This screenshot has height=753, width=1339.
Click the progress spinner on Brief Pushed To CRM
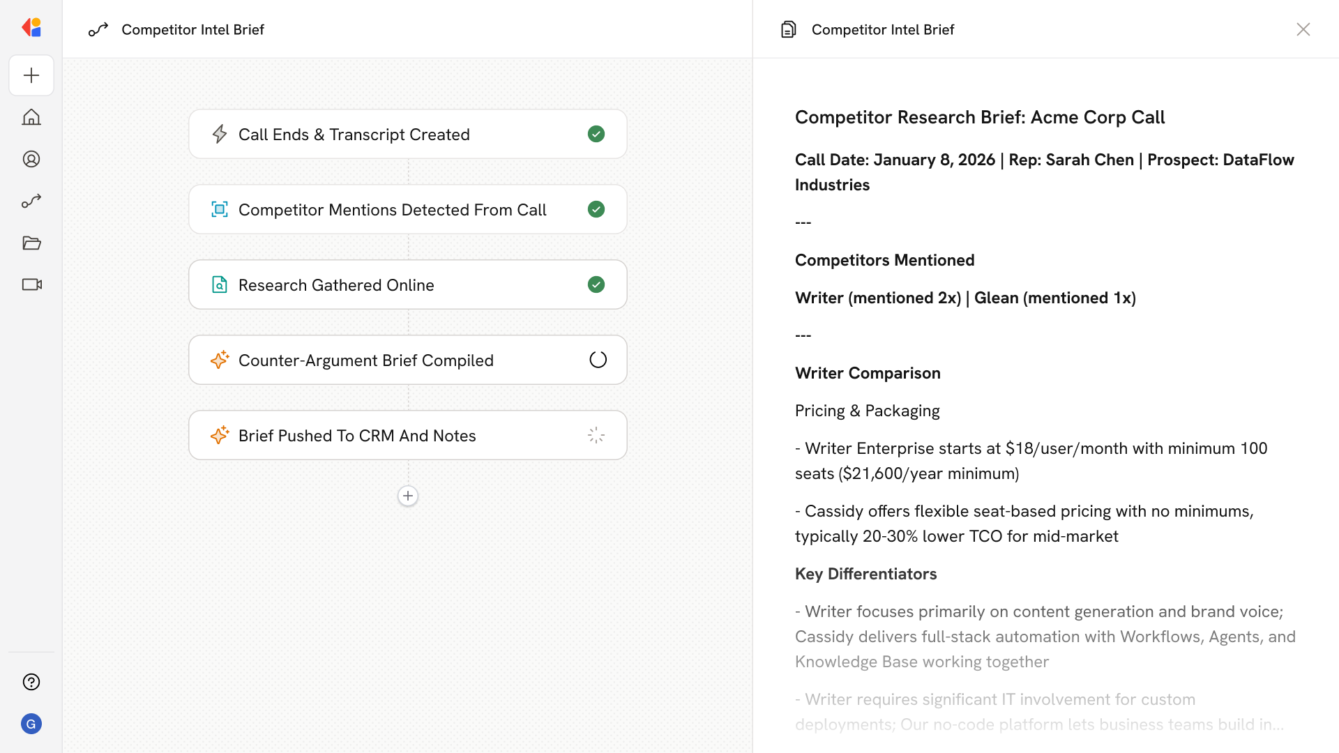click(x=596, y=434)
